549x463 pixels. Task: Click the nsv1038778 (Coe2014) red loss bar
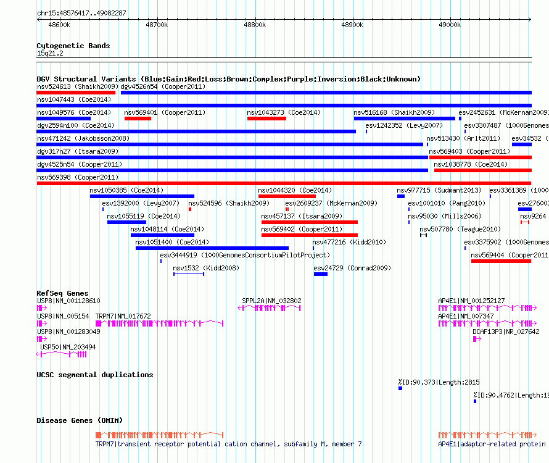click(x=483, y=170)
